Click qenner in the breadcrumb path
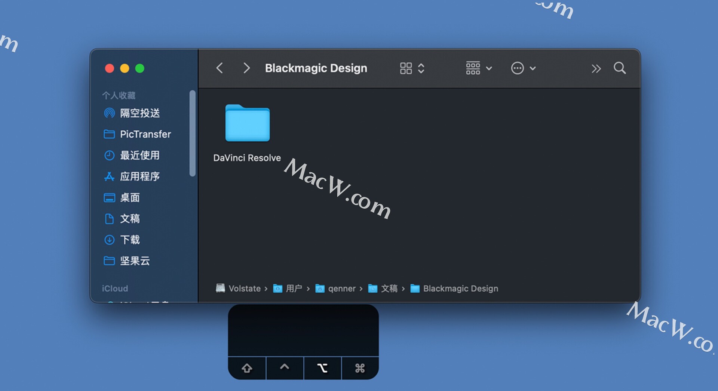 coord(341,288)
